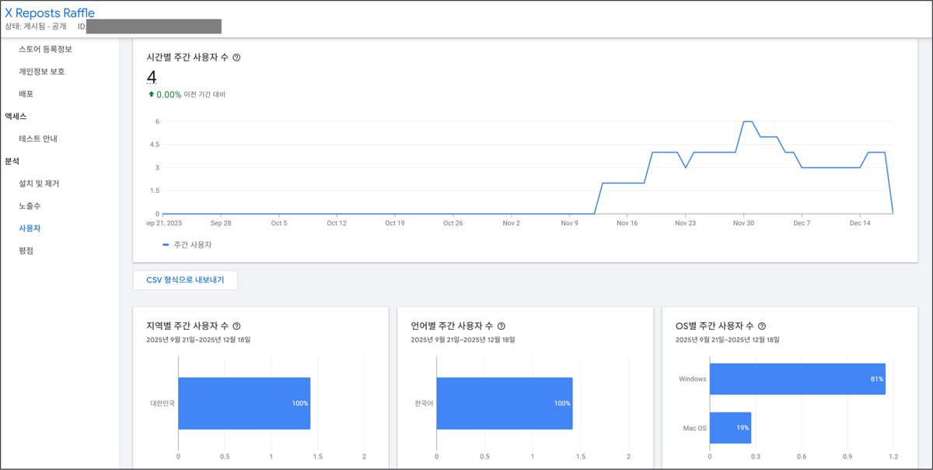This screenshot has width=933, height=470.
Task: Open 설치 및 제거 analytics page
Action: [39, 184]
